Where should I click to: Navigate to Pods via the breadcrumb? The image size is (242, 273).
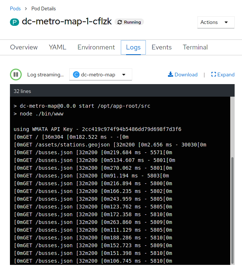point(15,8)
